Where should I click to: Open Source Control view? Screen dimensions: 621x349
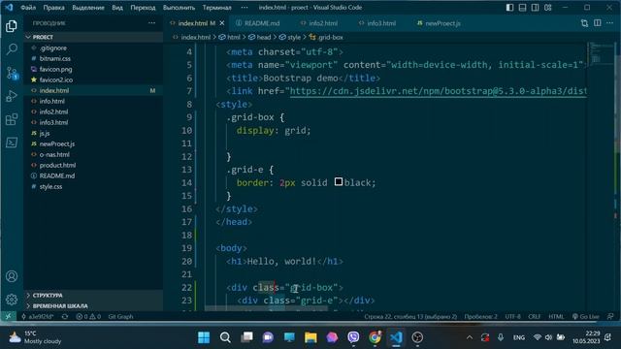coord(12,73)
